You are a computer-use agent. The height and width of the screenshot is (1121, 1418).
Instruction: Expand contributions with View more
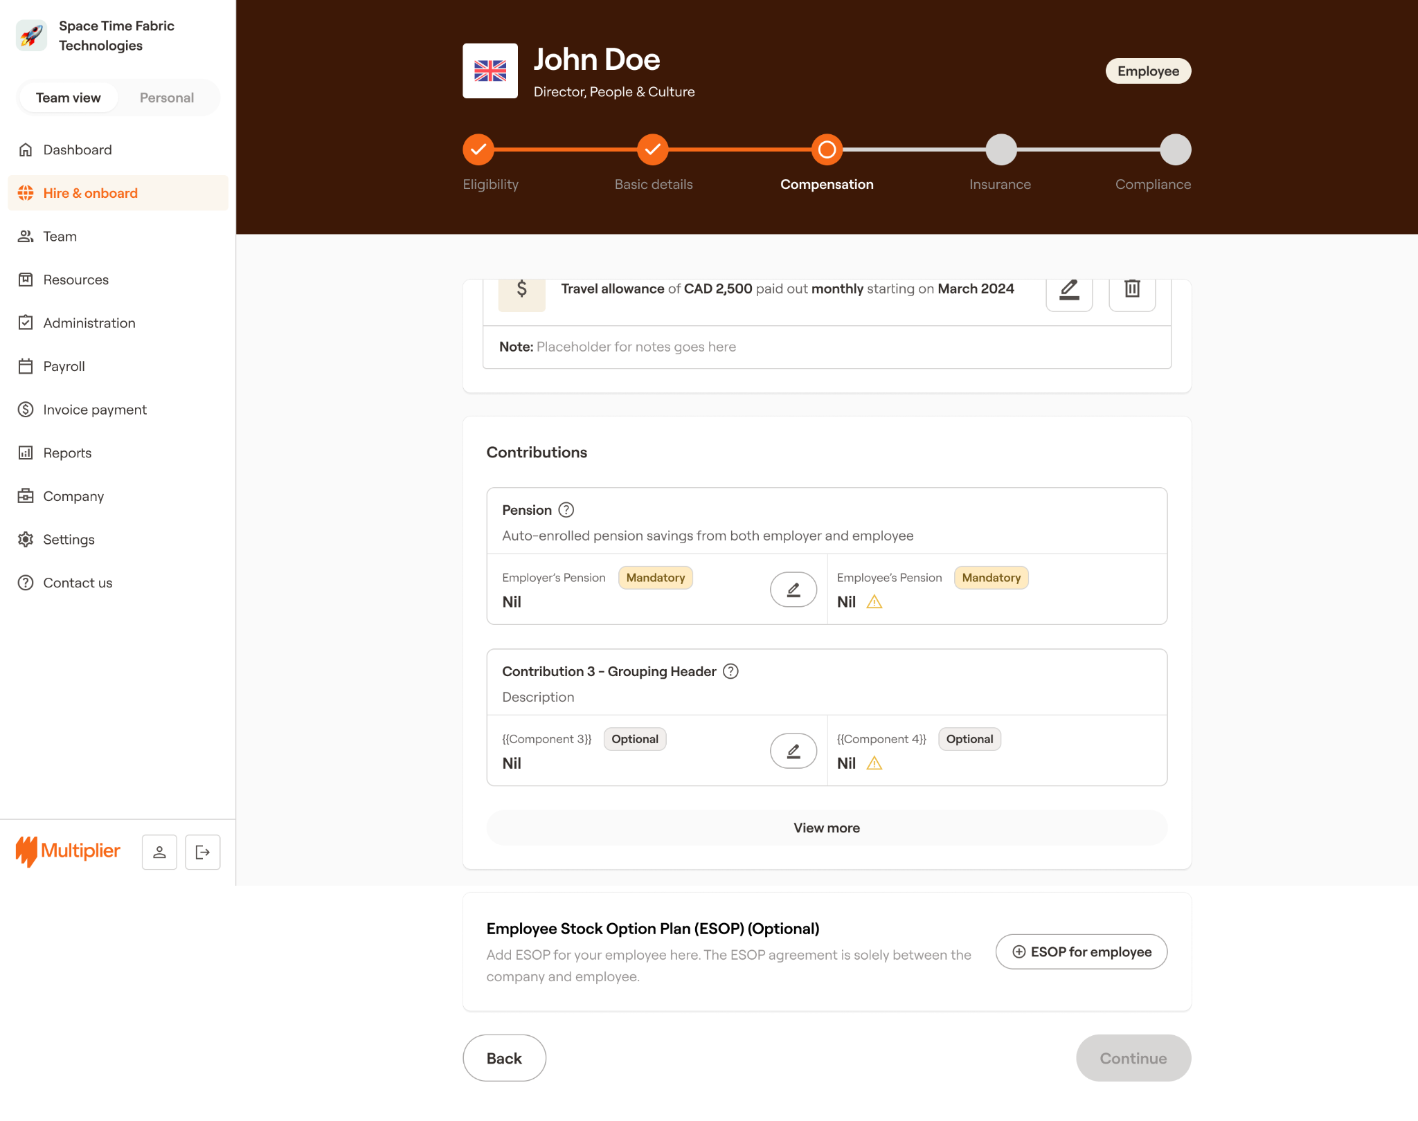pos(827,828)
